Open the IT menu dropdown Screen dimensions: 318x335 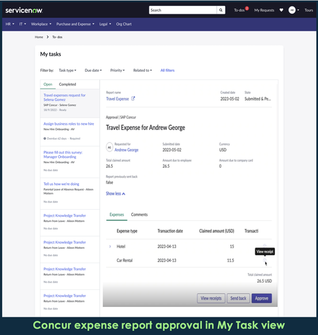tap(23, 24)
